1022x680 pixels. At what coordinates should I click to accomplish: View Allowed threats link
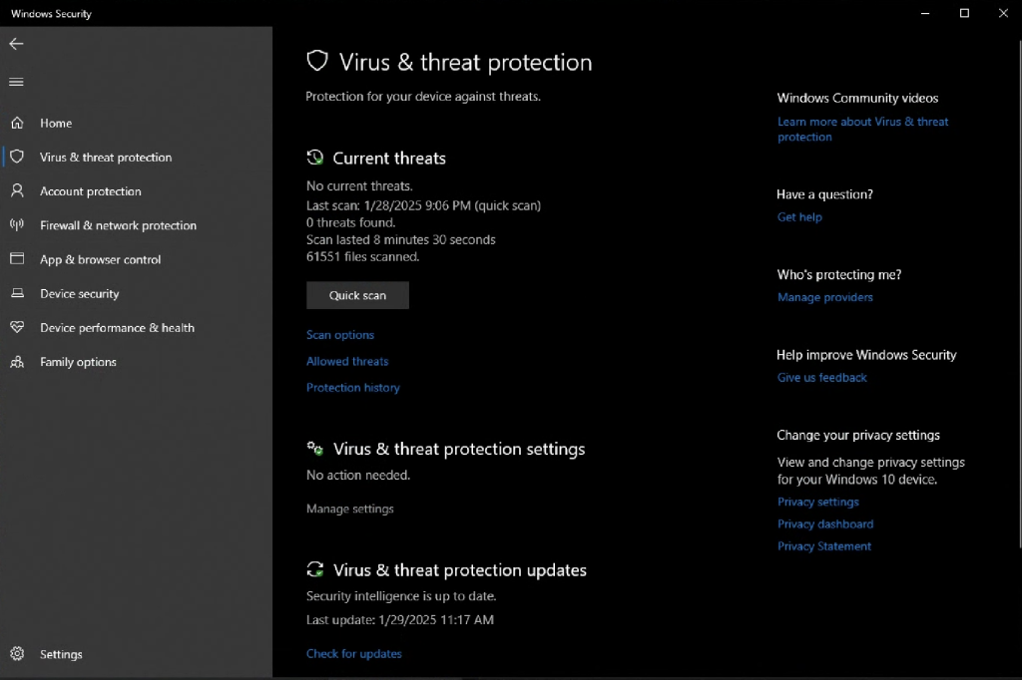[x=347, y=361]
